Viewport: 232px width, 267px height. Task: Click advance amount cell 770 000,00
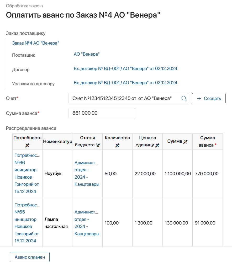[x=207, y=174]
